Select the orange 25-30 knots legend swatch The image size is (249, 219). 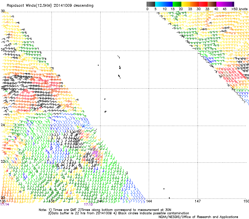pyautogui.click(x=194, y=4)
